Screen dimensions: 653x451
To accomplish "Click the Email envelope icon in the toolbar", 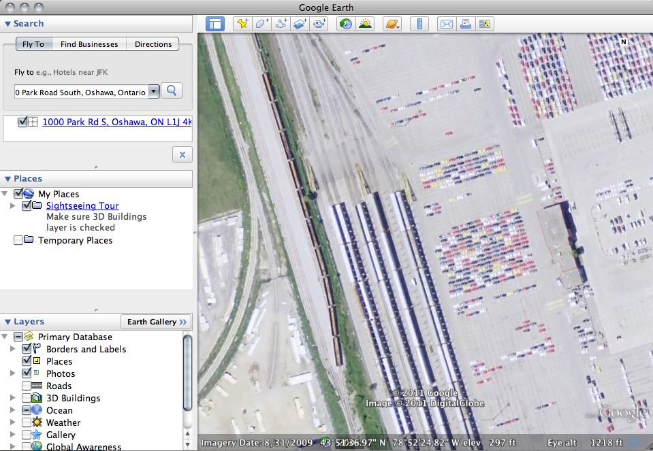I will pyautogui.click(x=445, y=24).
